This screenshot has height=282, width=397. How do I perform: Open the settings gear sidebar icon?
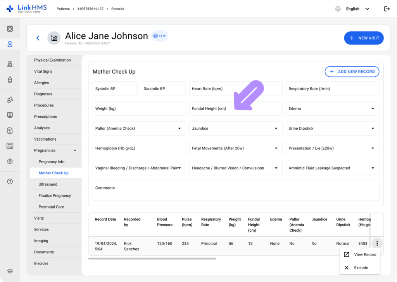[x=10, y=162]
